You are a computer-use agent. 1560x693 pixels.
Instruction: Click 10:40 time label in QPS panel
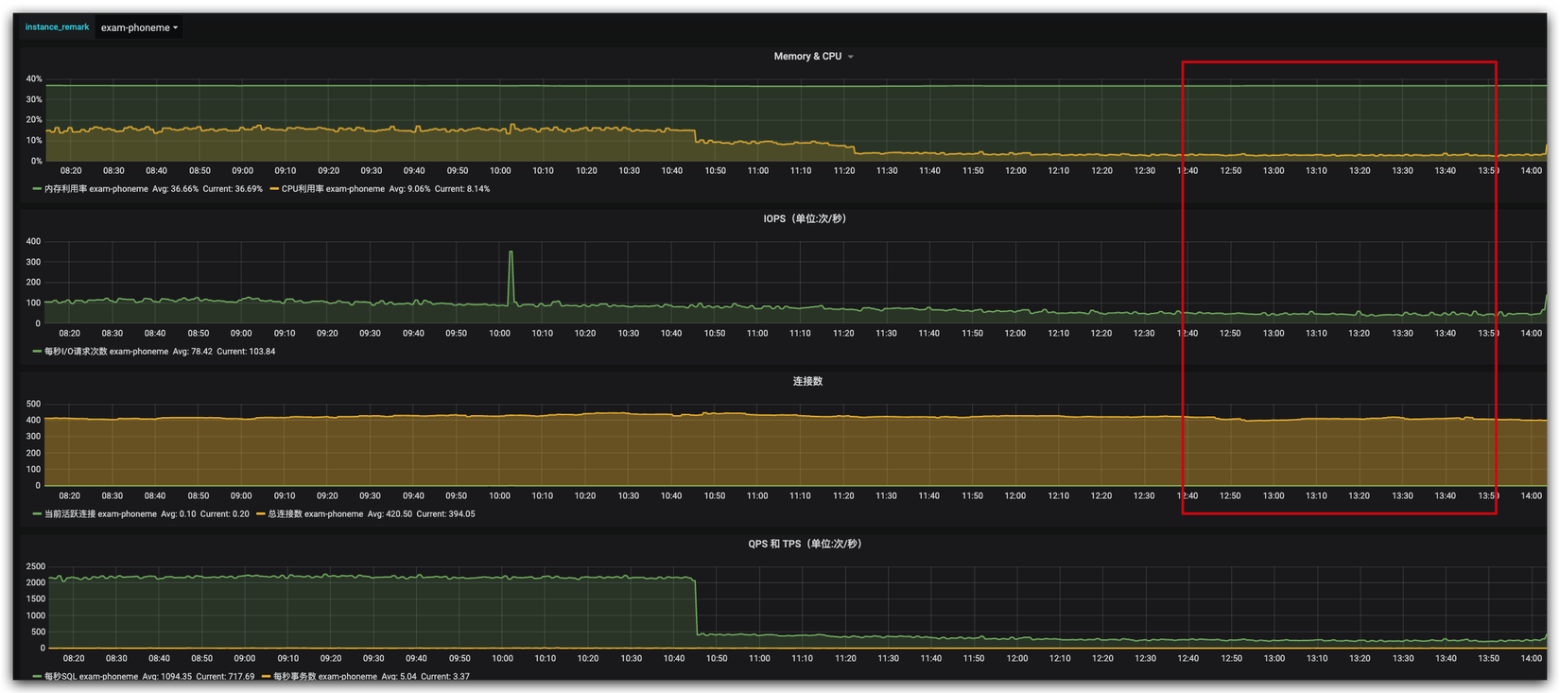click(674, 659)
